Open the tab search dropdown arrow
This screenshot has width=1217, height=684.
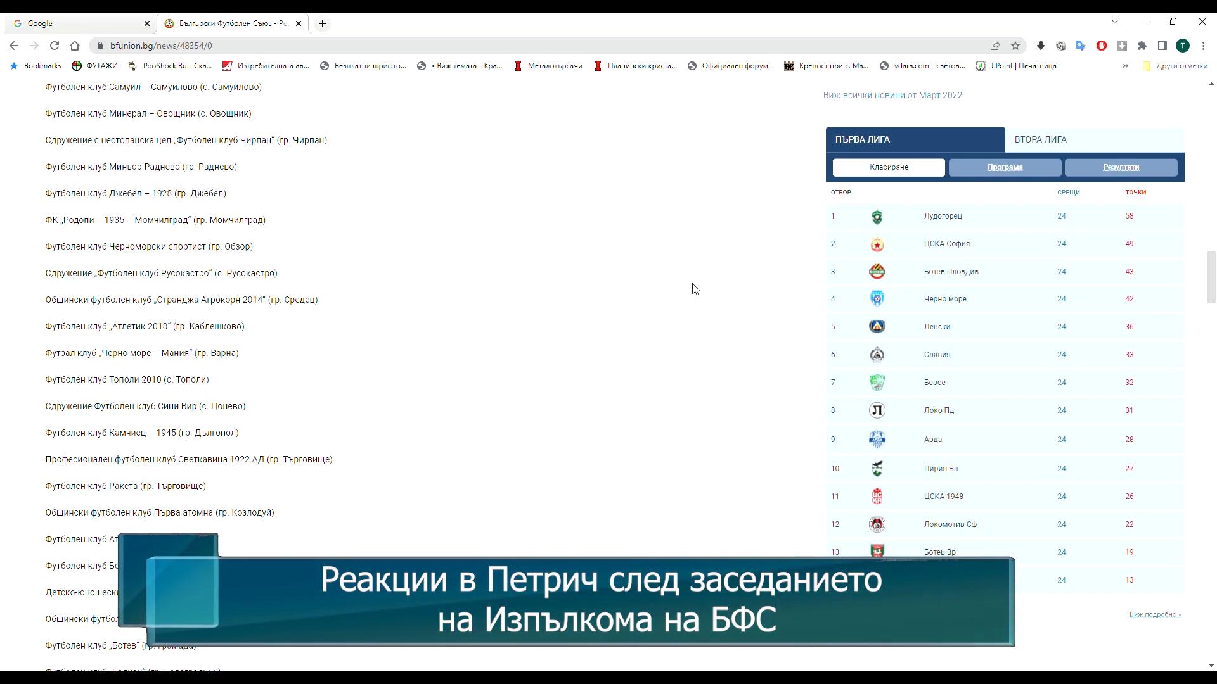point(1115,22)
